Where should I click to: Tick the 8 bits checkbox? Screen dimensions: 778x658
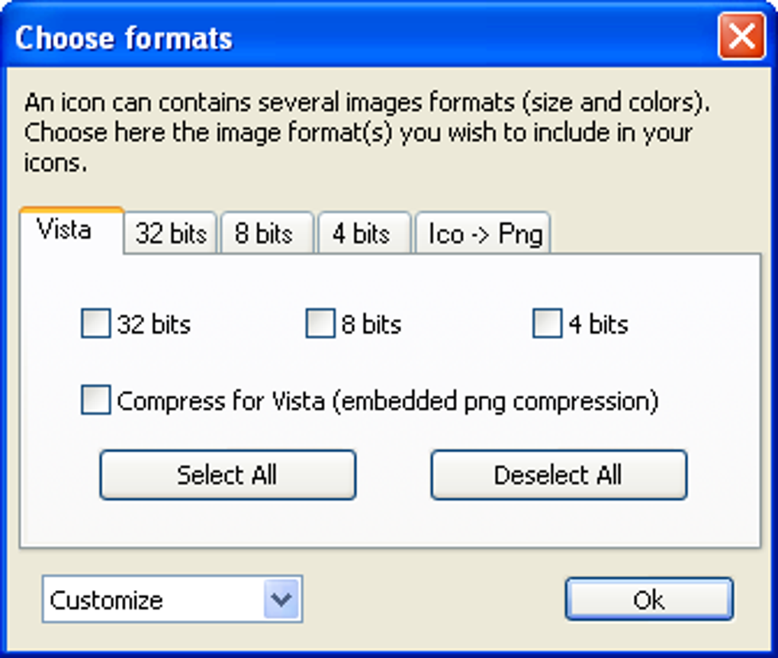point(320,324)
